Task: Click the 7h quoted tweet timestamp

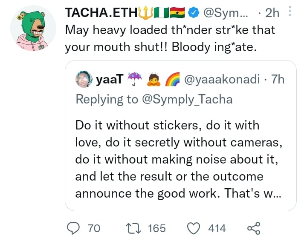Action: 278,79
